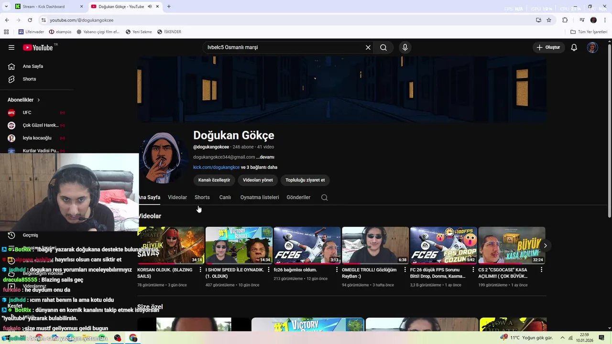Search within channel using magnifier icon

[325, 197]
